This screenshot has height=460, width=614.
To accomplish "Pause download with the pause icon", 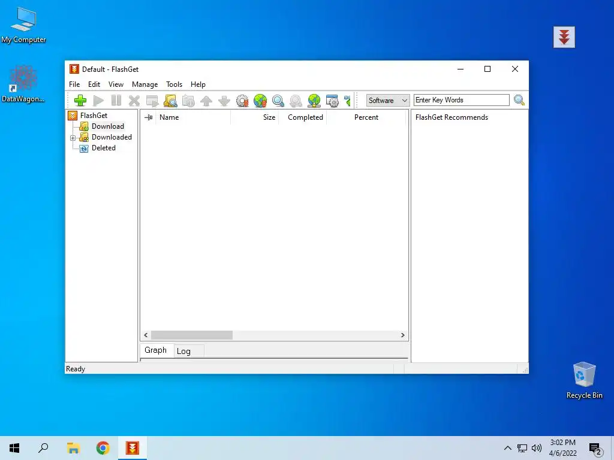I will pos(116,101).
